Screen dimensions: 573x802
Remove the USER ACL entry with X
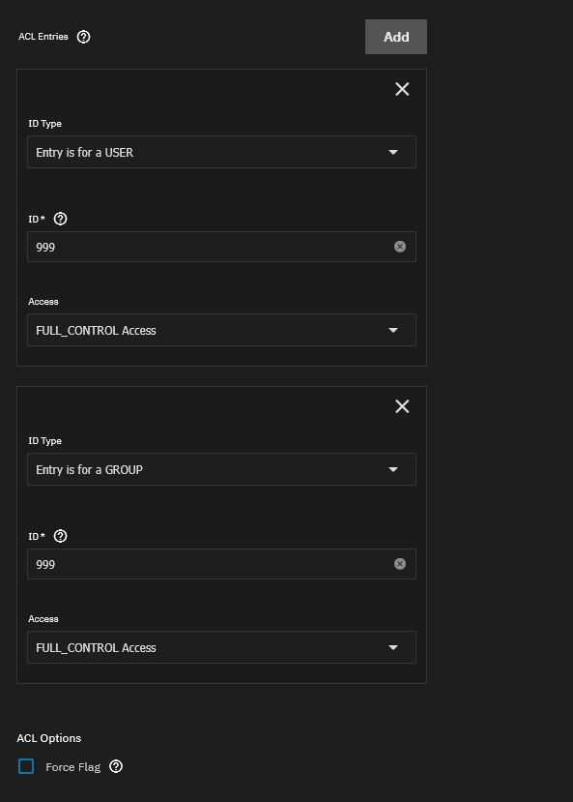tap(402, 89)
